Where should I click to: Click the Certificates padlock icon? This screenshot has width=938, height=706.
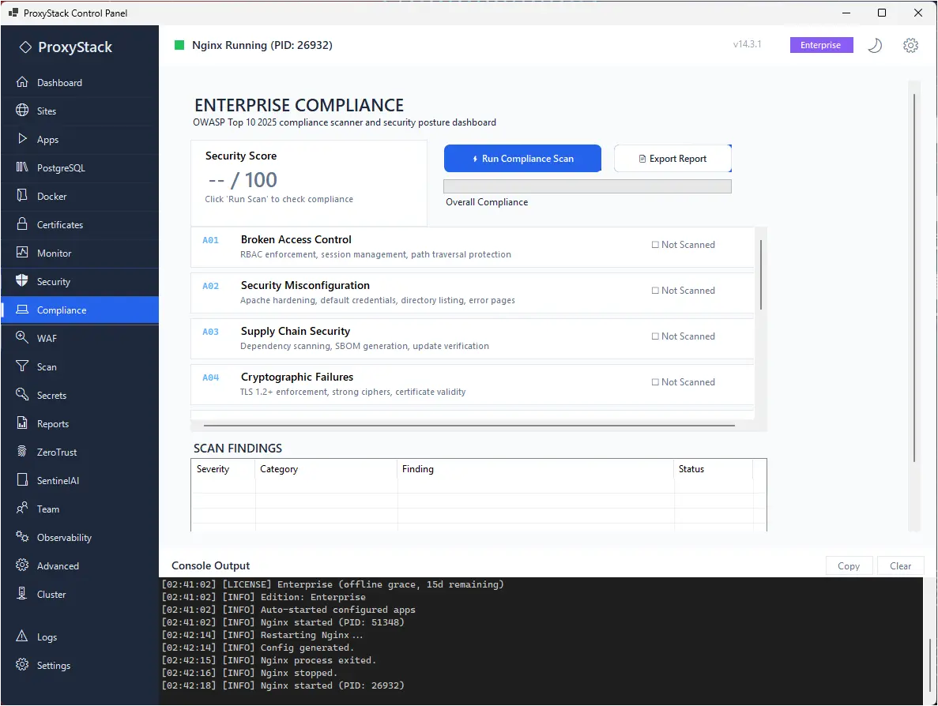(x=22, y=223)
